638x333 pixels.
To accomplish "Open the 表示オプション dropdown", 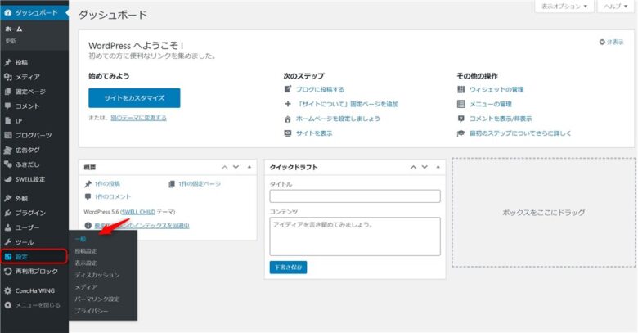I will click(x=564, y=6).
